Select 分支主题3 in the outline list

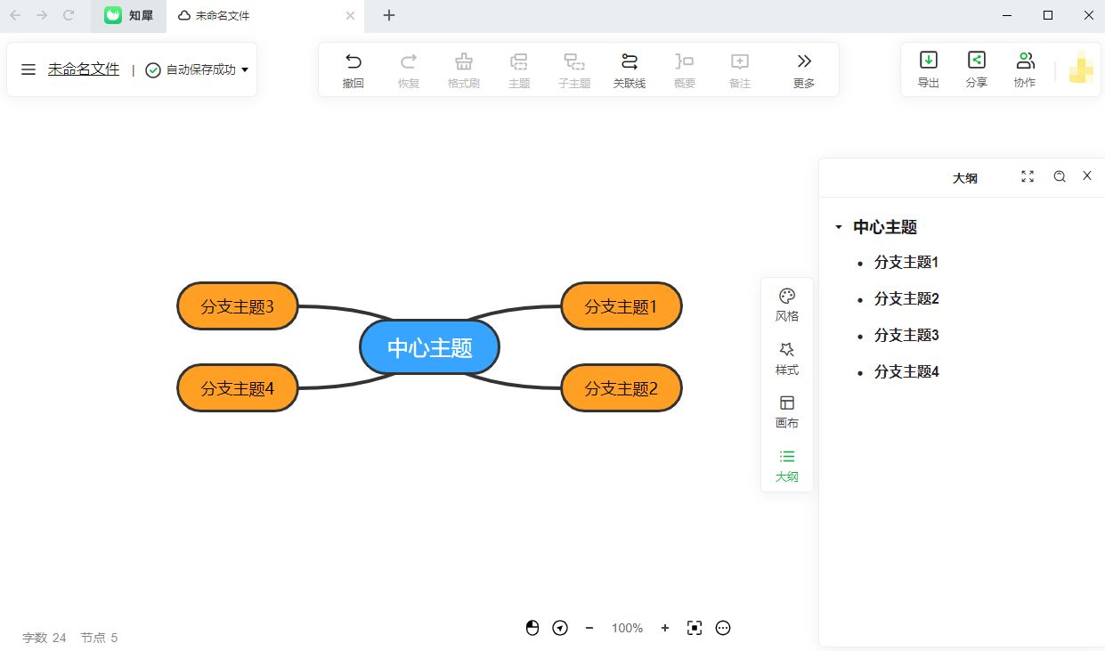[x=906, y=335]
